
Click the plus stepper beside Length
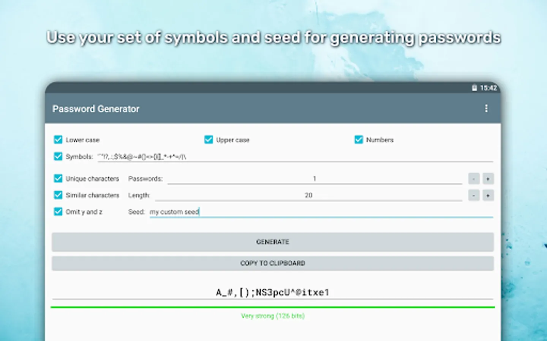tap(488, 195)
